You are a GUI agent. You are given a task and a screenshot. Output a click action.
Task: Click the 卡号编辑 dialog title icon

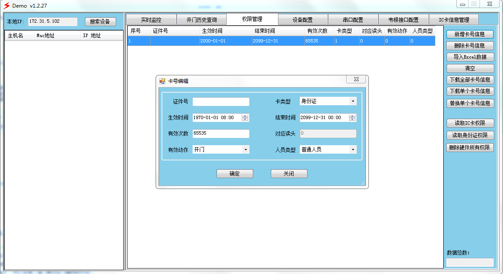[162, 81]
